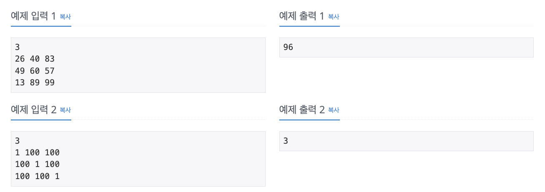Screen dimensions: 545x192
Task: Click empty space in the 예제 출력 2 box
Action: click(413, 141)
